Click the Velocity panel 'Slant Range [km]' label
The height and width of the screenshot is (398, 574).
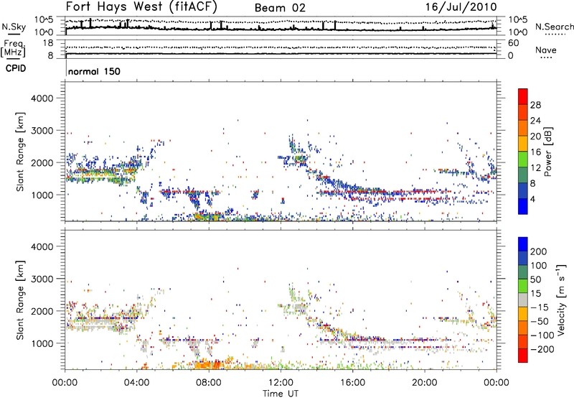(20, 300)
